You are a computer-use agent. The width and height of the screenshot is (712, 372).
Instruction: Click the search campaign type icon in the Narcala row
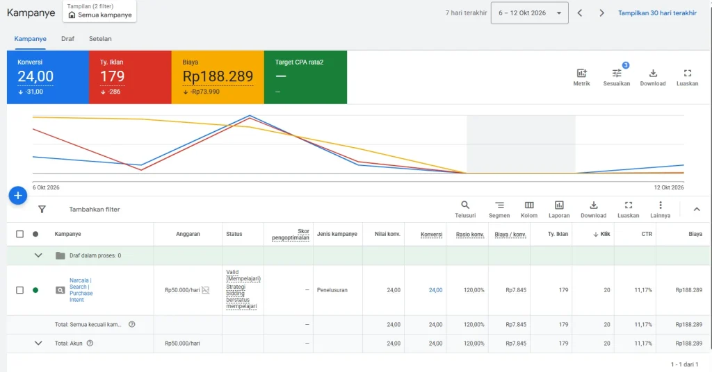click(x=60, y=290)
